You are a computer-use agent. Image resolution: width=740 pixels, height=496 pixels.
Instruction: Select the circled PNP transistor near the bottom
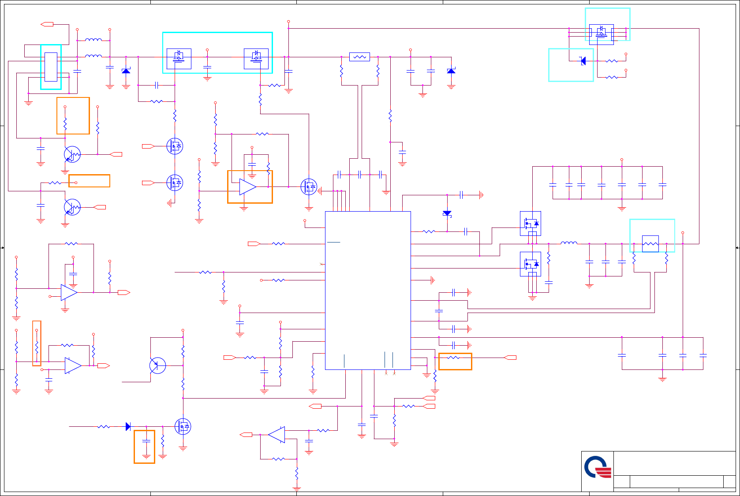pyautogui.click(x=157, y=365)
